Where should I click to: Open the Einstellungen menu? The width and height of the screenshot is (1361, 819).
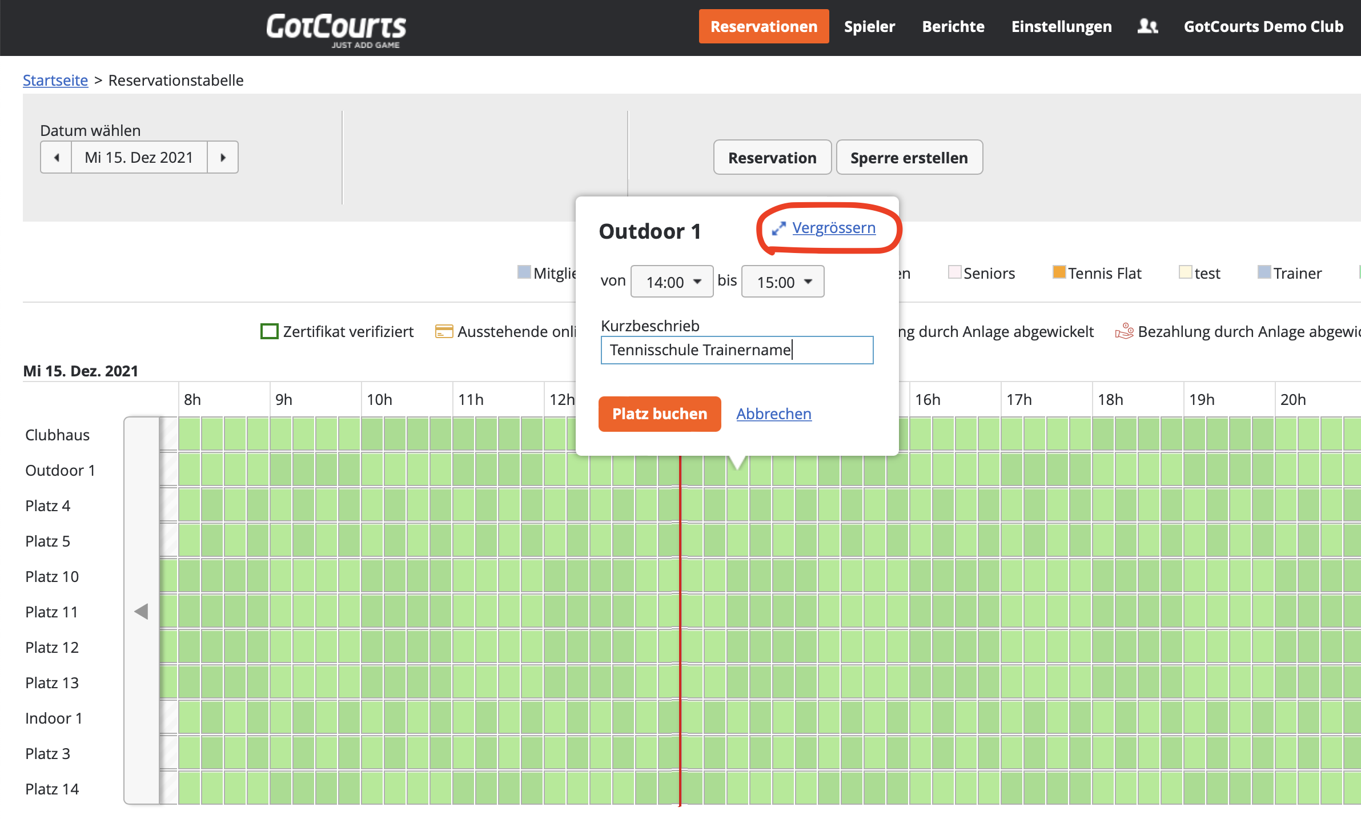coord(1061,26)
